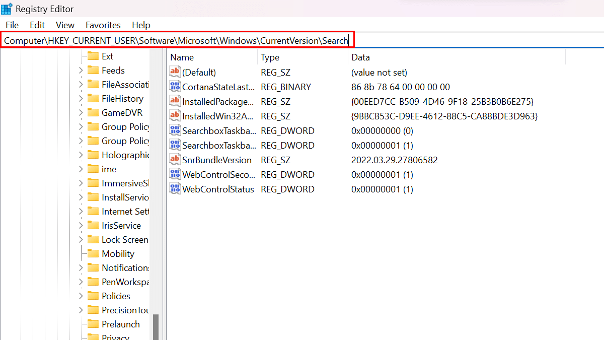Click the SnrBundleVersion value name
The image size is (604, 340).
pyautogui.click(x=217, y=160)
